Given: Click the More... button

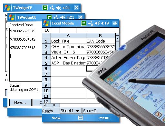Looking at the screenshot, I should (20, 102).
